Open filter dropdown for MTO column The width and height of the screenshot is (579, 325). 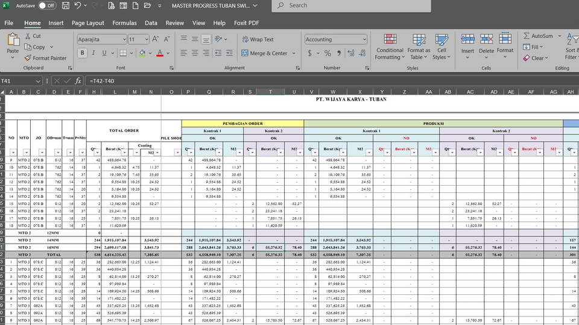coord(26,152)
